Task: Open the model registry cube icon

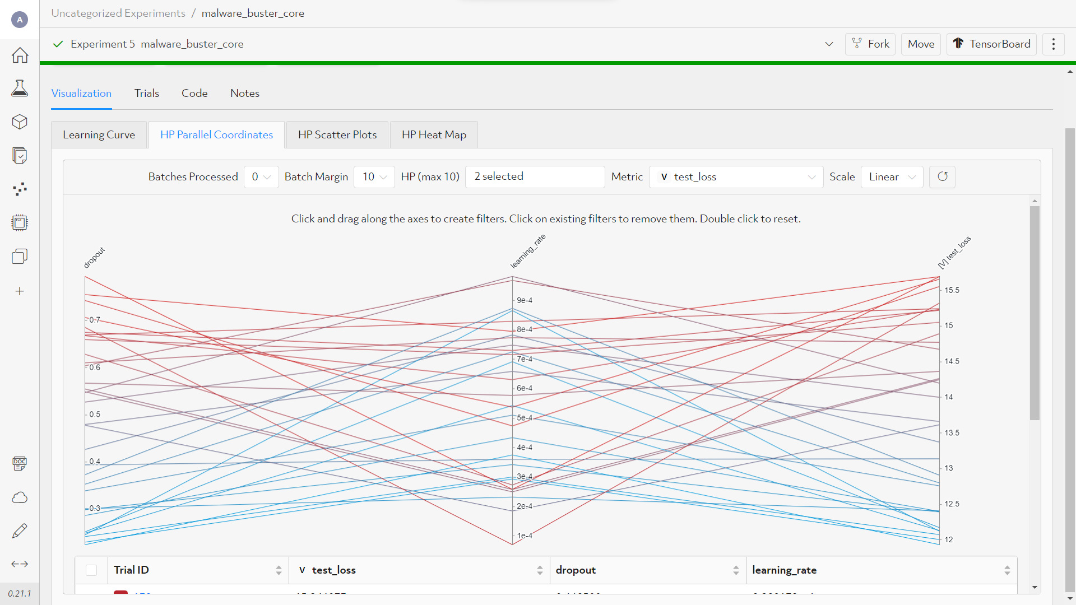Action: 20,122
